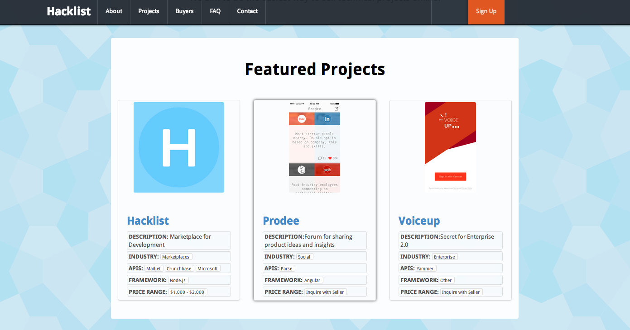Click Prodee's 'Forum for sharing product ideas' description
This screenshot has height=330, width=630.
315,240
